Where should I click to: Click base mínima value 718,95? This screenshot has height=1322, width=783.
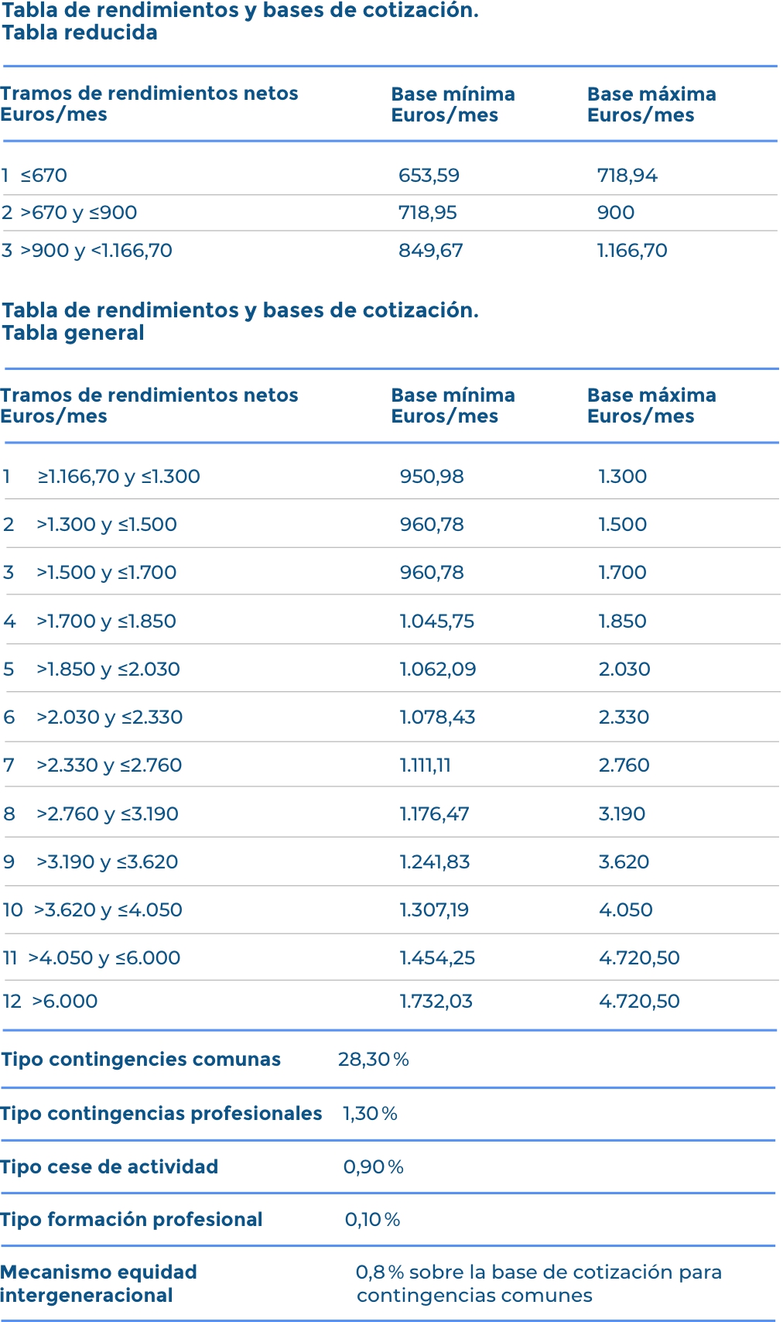click(428, 213)
